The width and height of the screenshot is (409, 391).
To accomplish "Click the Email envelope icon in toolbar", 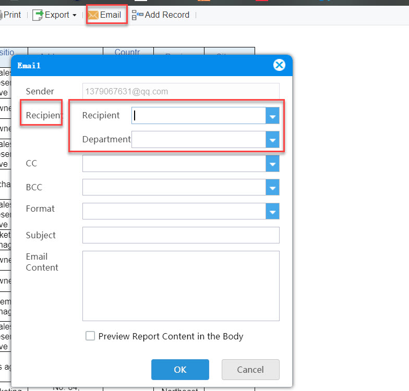I will point(93,15).
